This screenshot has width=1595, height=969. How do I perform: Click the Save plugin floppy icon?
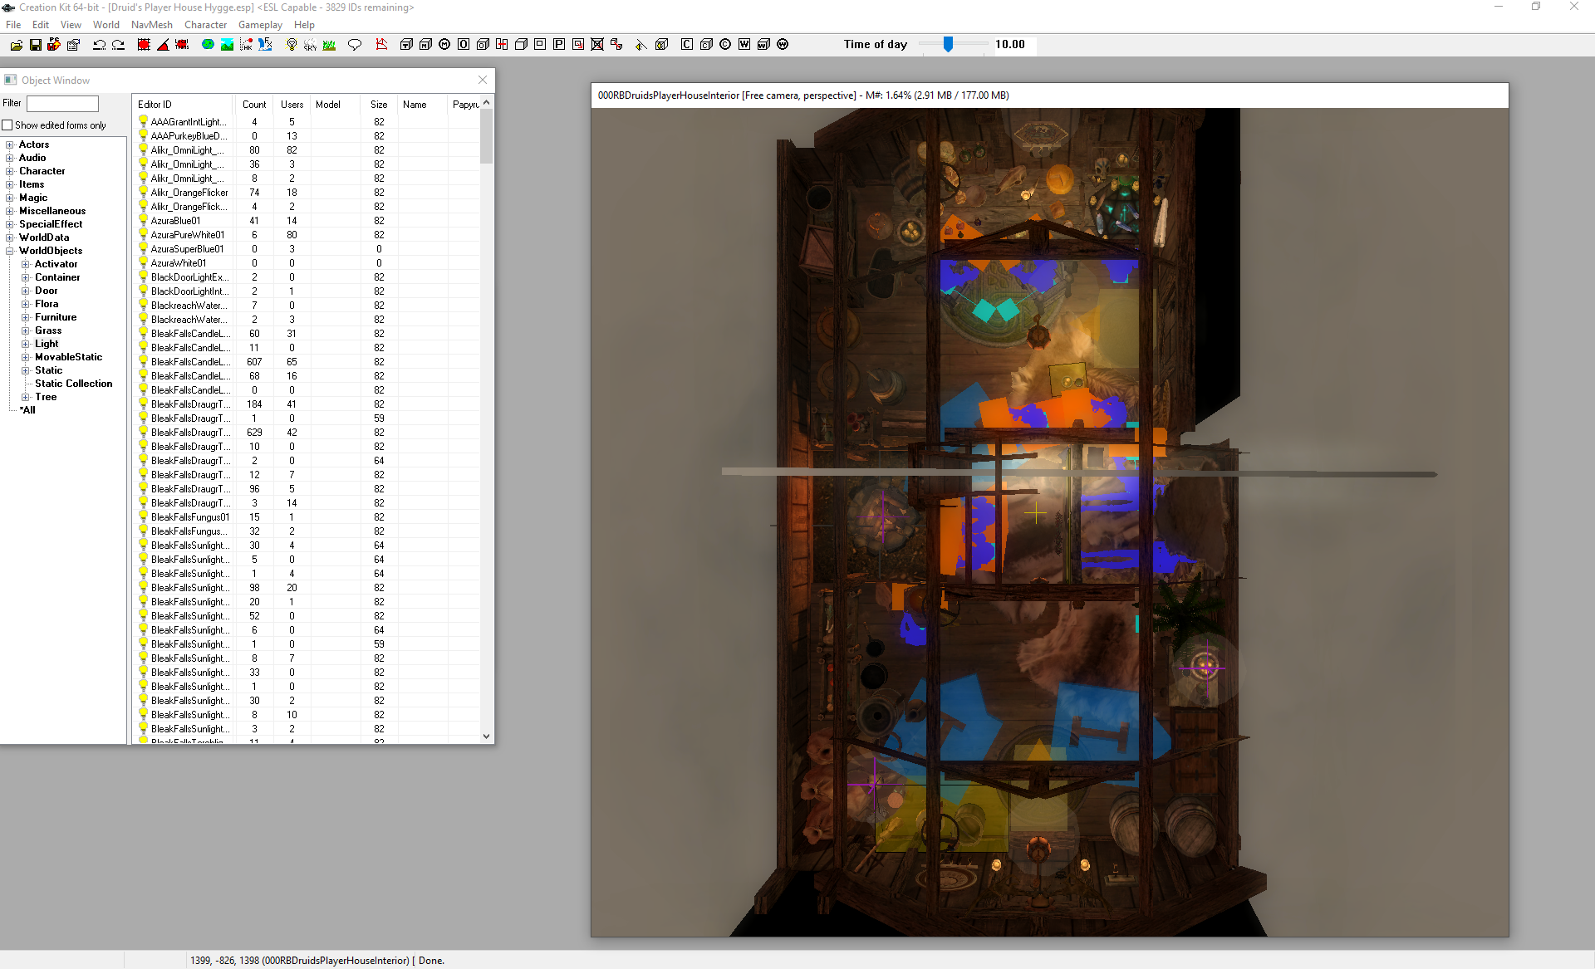pyautogui.click(x=36, y=45)
